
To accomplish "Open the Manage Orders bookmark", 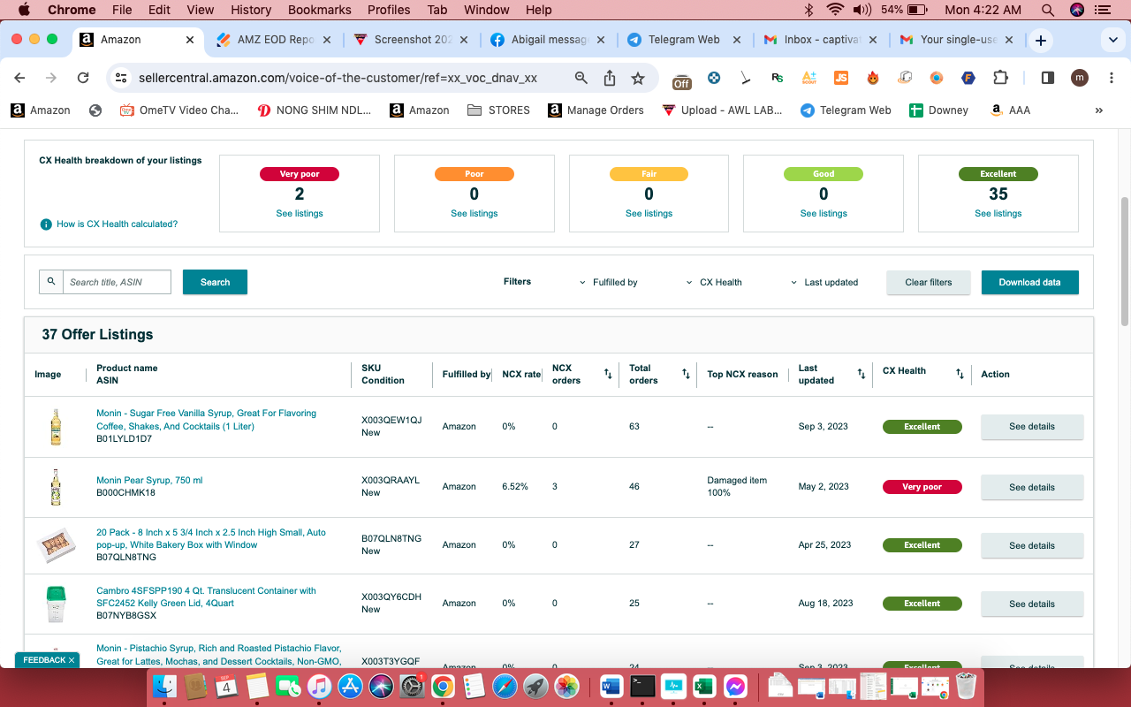I will (596, 110).
